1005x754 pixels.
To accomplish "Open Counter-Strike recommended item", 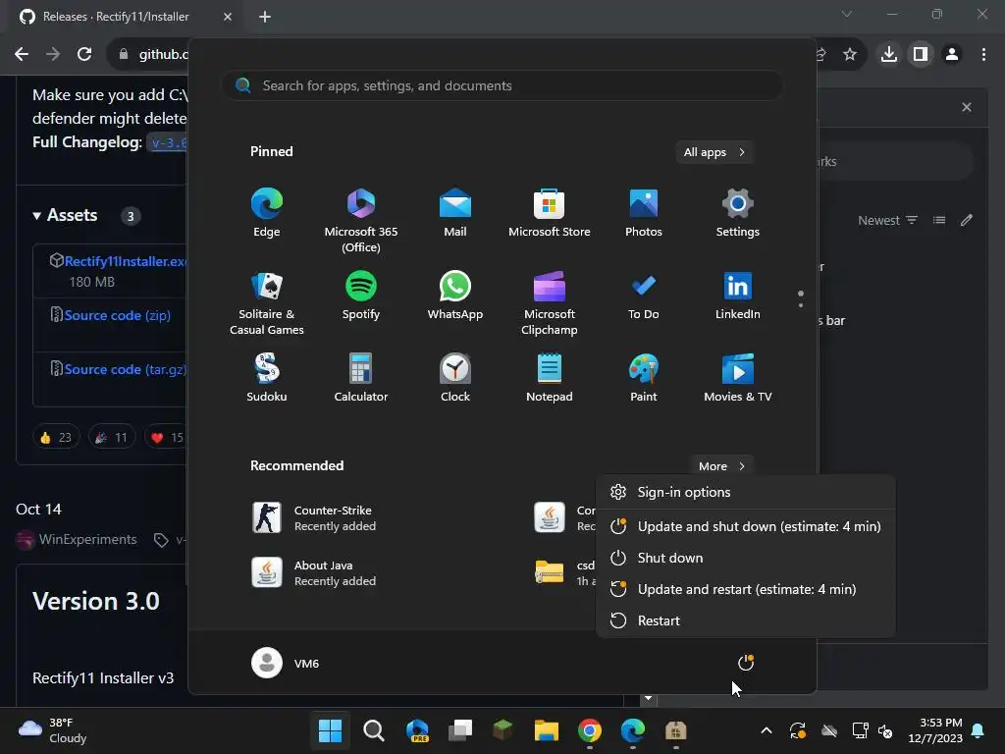I will point(314,518).
